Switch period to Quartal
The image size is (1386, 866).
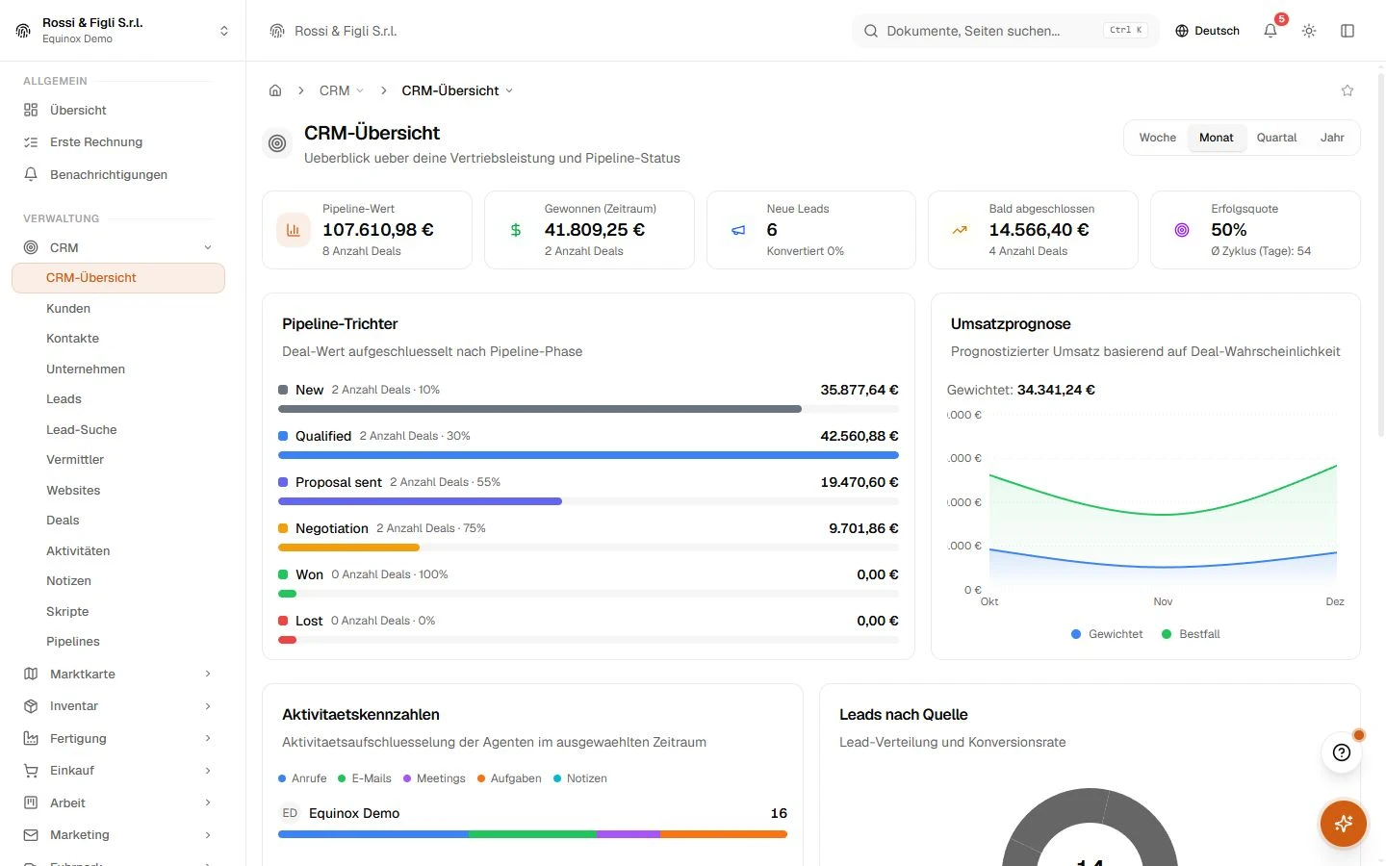tap(1276, 138)
